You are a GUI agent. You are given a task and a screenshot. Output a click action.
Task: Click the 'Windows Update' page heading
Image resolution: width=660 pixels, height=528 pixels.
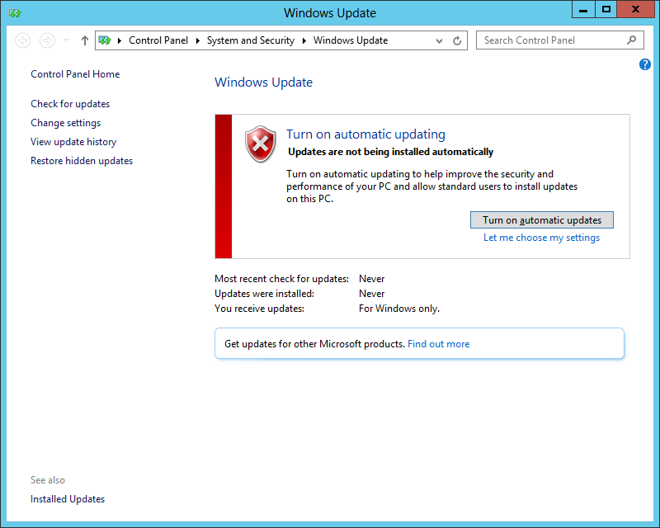click(263, 82)
